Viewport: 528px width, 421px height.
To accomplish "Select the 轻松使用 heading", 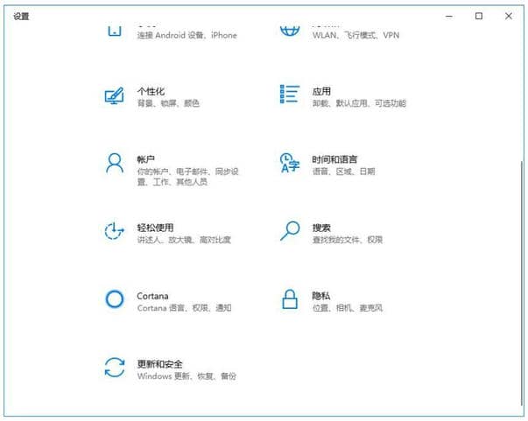I will (x=156, y=228).
